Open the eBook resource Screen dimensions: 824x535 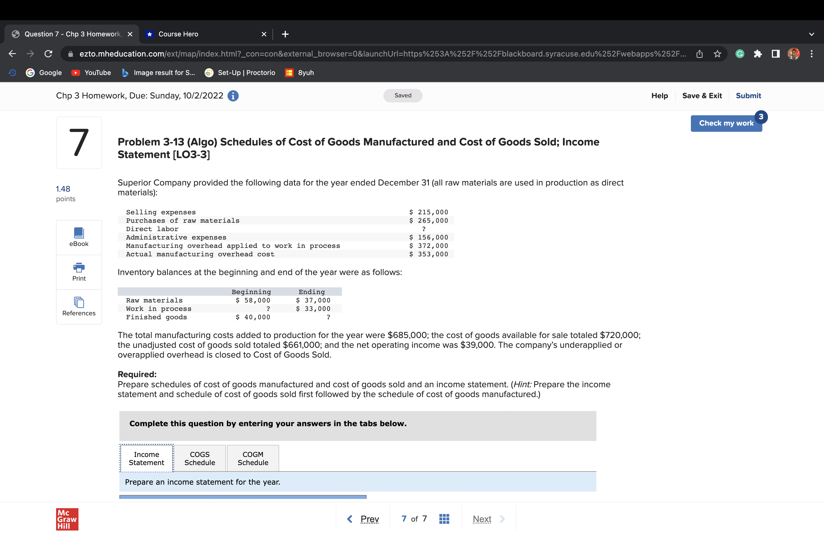point(78,237)
